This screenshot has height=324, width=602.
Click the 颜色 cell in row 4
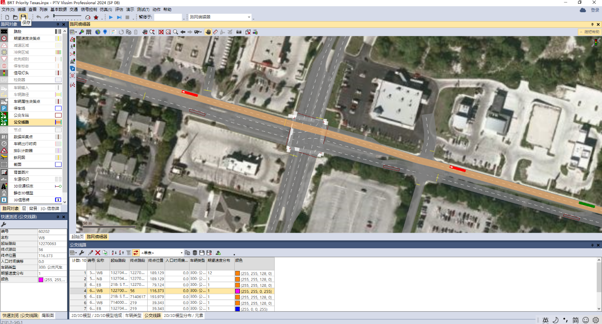[x=253, y=291]
